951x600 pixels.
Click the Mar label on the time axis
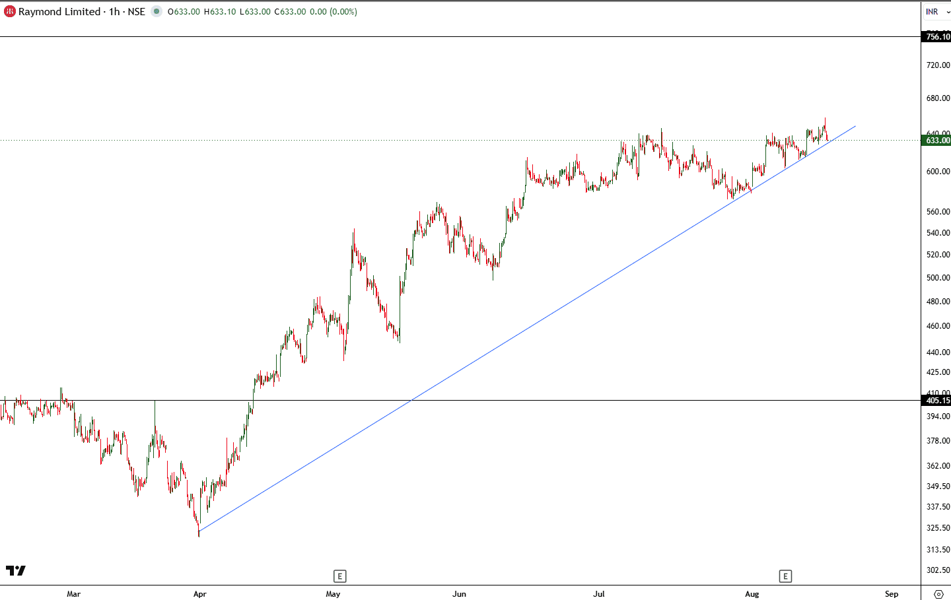73,593
